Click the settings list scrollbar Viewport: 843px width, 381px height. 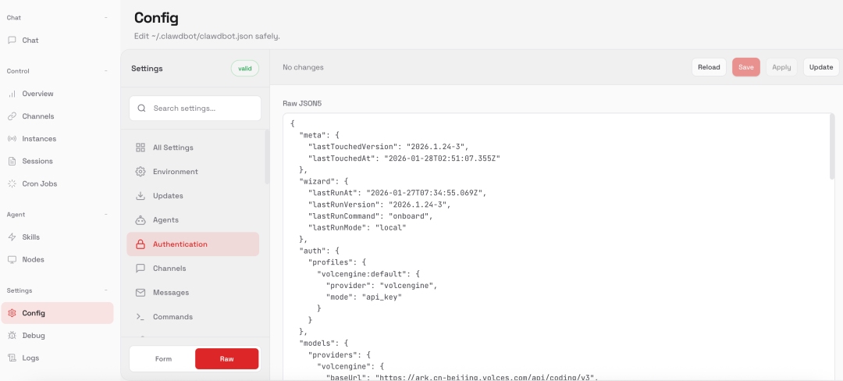pos(267,157)
